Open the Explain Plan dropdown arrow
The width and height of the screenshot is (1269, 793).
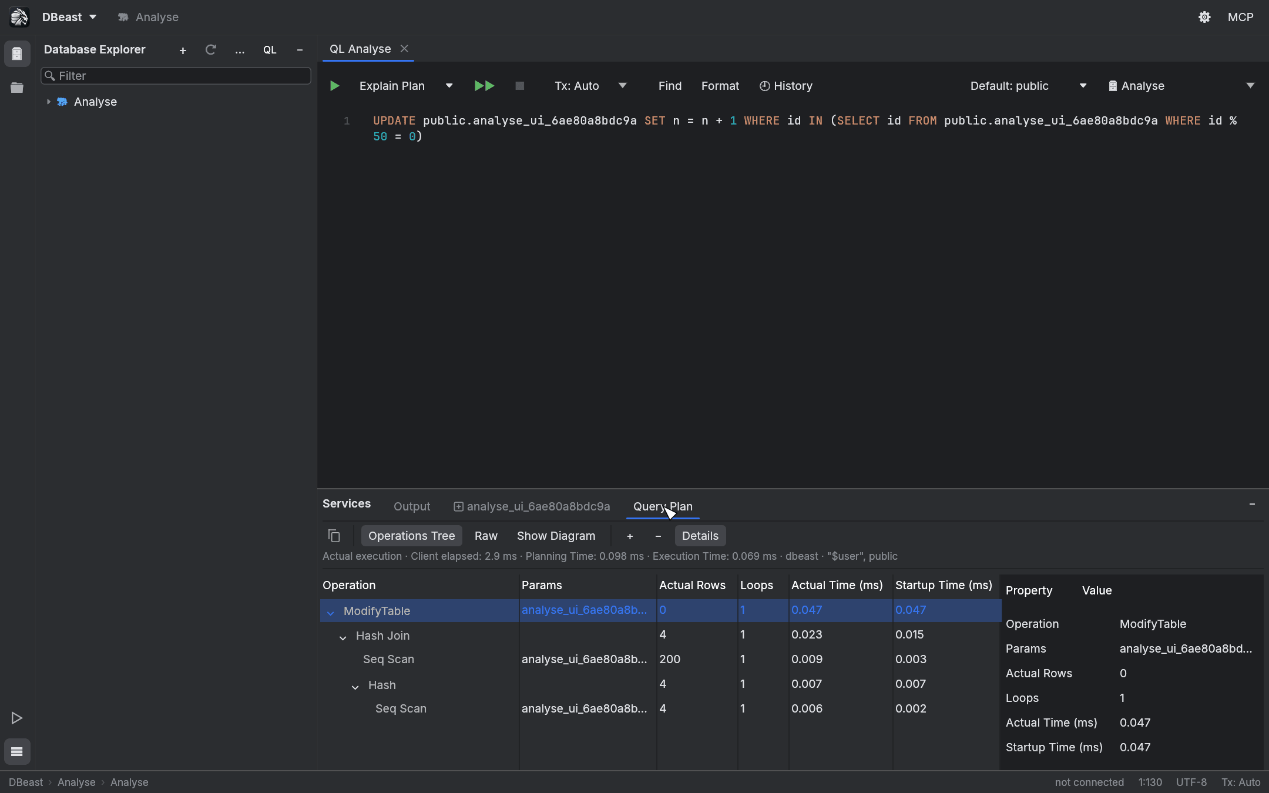pos(449,86)
